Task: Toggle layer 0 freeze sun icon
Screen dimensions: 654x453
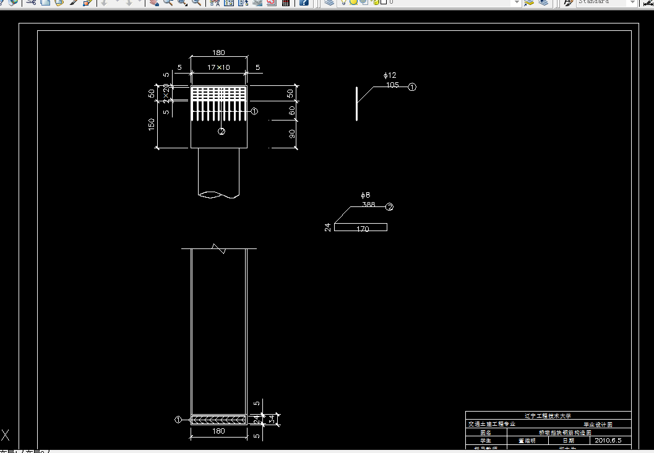Action: [354, 2]
